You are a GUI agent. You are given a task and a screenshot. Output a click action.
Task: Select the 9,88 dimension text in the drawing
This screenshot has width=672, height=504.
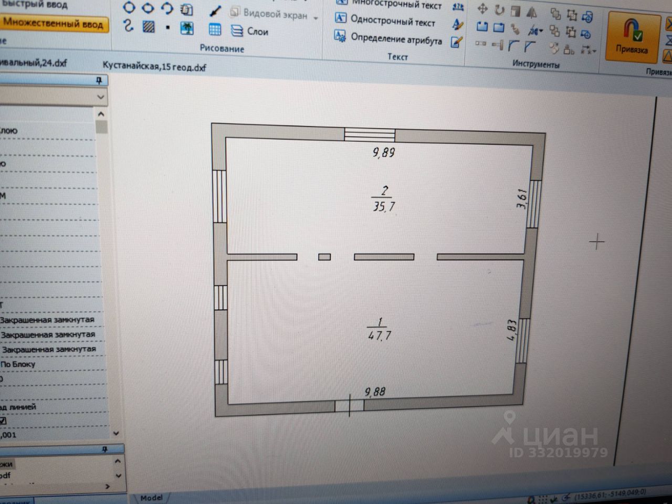pos(375,392)
